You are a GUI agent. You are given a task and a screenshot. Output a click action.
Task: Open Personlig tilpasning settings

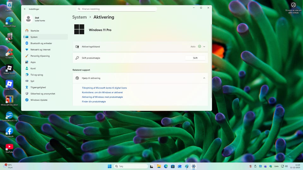tap(40, 56)
